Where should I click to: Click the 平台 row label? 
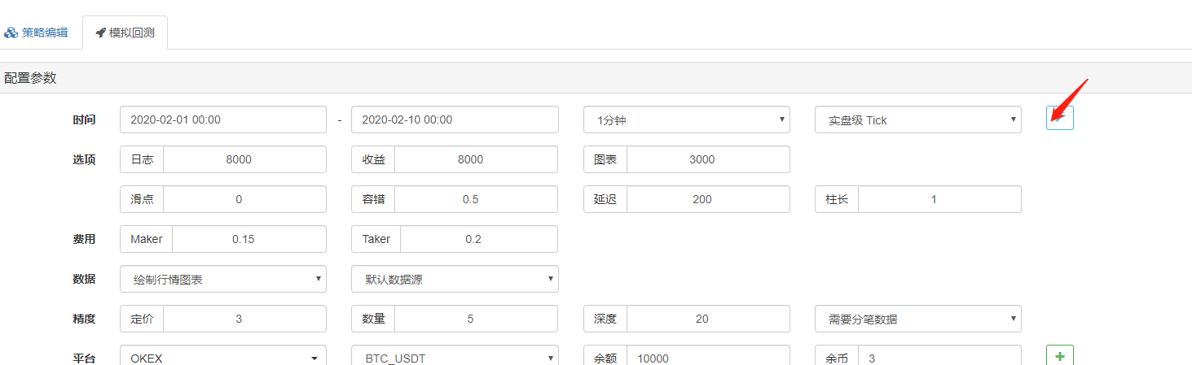coord(84,358)
